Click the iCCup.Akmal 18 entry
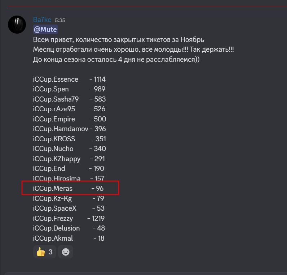 pyautogui.click(x=69, y=238)
